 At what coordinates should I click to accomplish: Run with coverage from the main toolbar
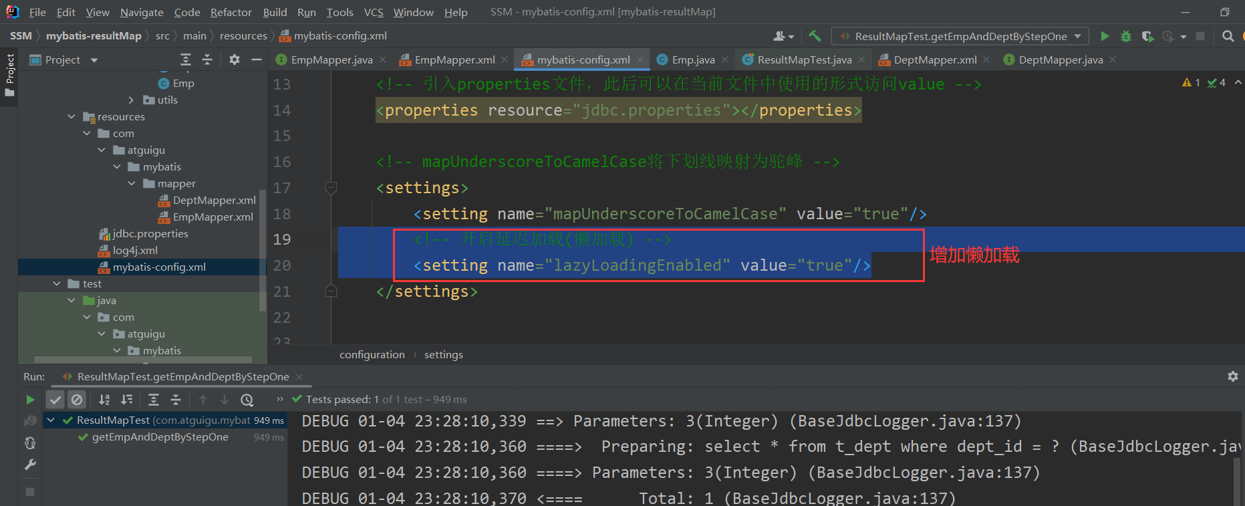[x=1147, y=36]
